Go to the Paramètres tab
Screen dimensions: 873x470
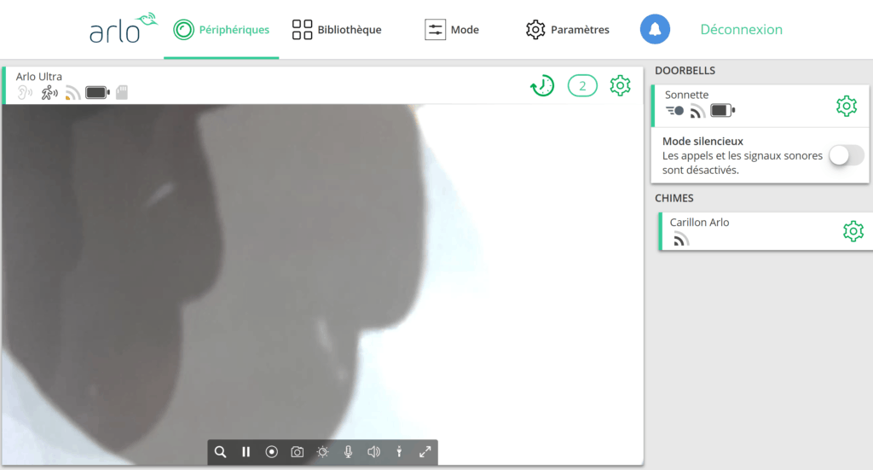pos(568,30)
